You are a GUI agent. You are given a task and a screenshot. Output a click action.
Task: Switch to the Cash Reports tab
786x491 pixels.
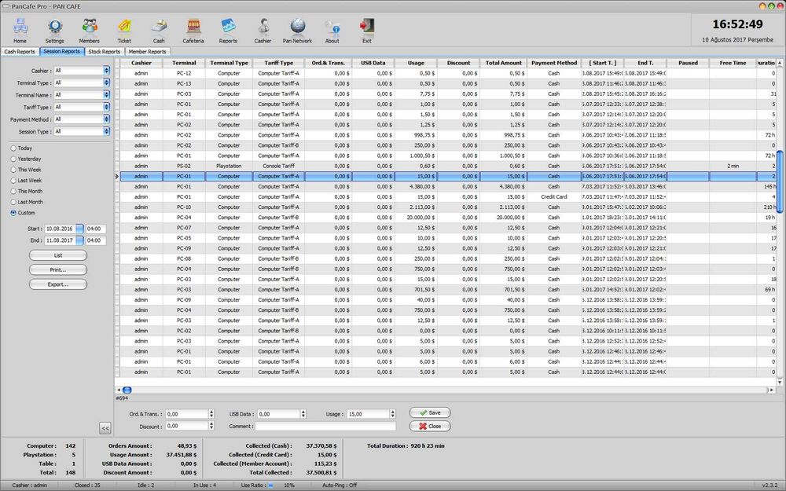(20, 52)
